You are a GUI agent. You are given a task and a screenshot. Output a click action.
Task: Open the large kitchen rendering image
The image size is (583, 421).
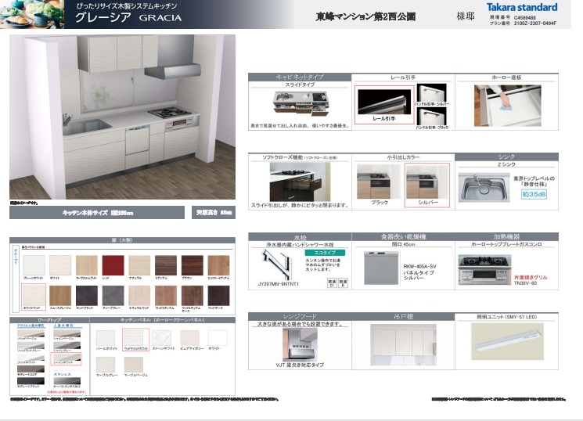tap(122, 117)
